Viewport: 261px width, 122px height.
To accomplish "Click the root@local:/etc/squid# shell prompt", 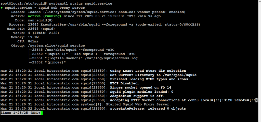I will pyautogui.click(x=20, y=4).
